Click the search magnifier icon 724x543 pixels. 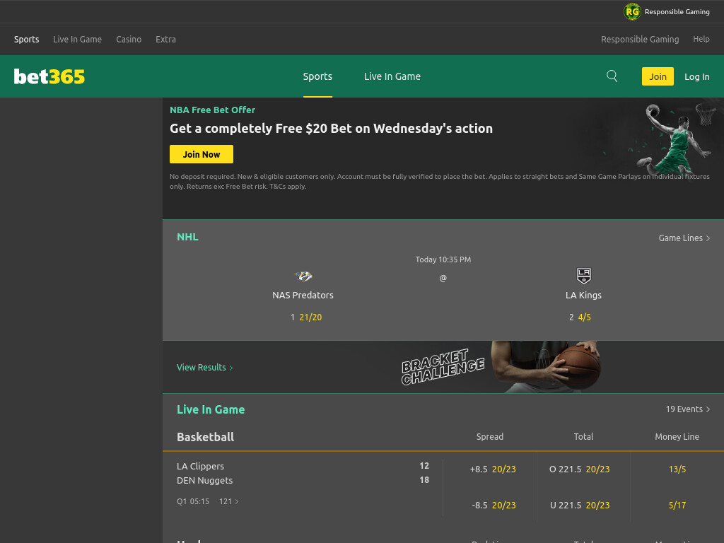(612, 76)
